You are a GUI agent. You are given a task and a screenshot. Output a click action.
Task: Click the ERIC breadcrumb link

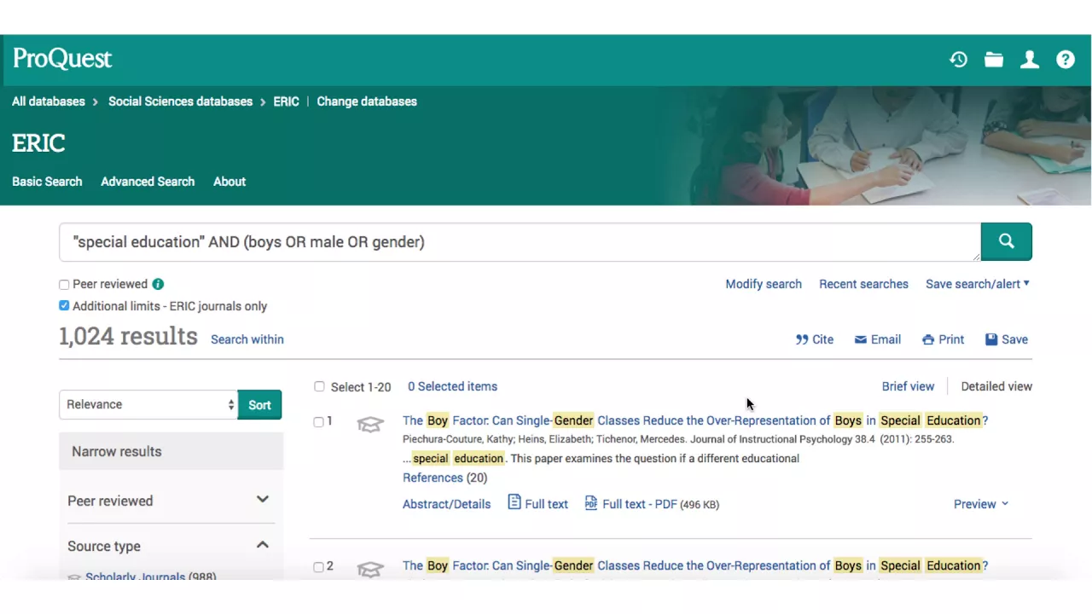pyautogui.click(x=286, y=101)
